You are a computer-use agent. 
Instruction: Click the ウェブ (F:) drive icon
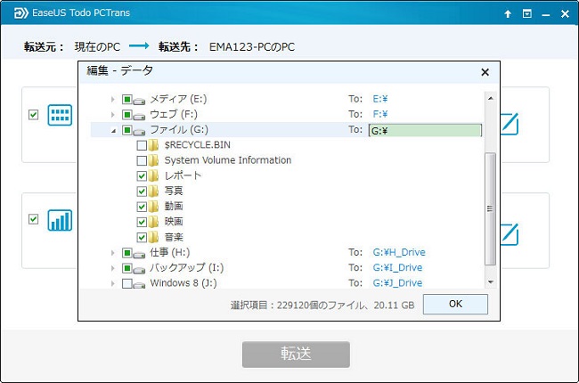139,117
